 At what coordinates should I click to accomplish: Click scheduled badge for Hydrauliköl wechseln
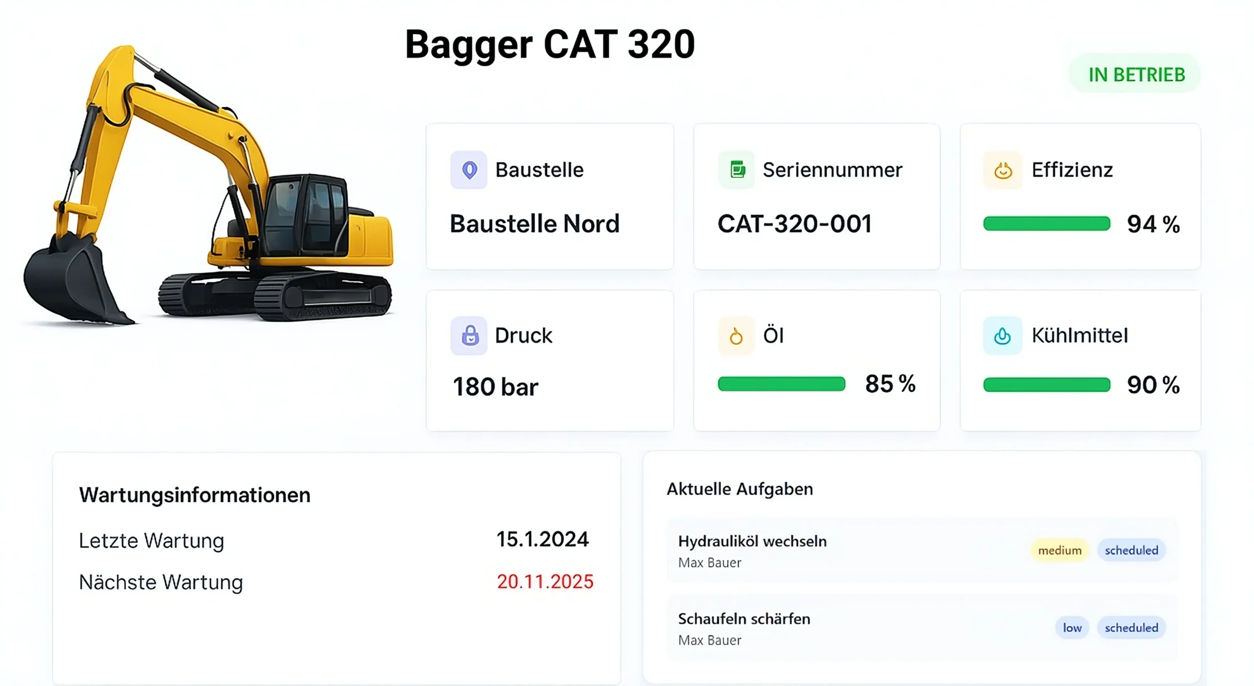point(1131,550)
